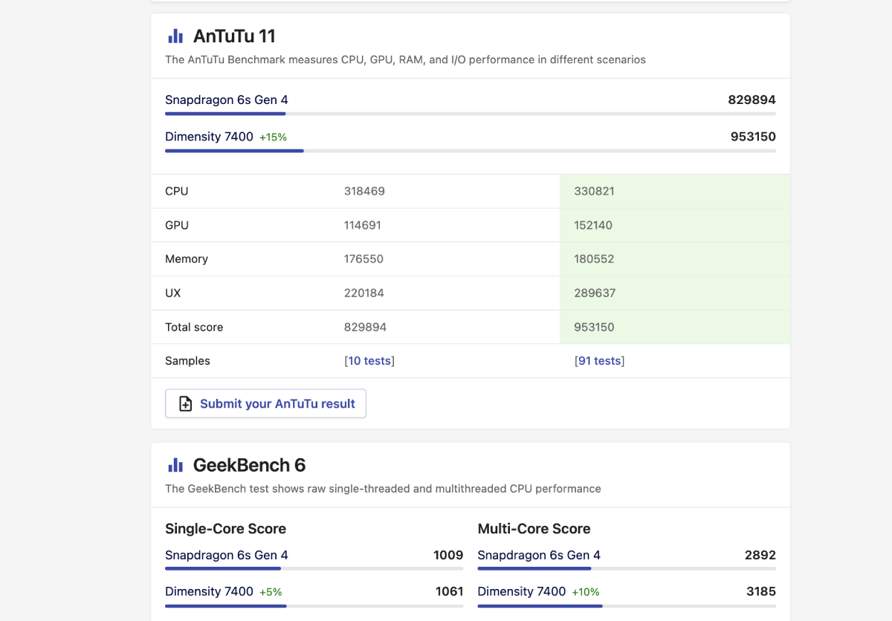892x621 pixels.
Task: Click the AnTuTu +15% badge
Action: [273, 137]
